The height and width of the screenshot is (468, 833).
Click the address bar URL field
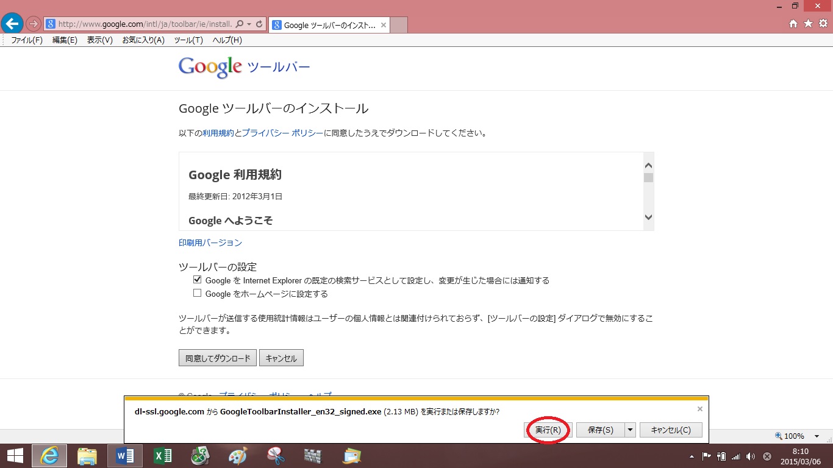(145, 24)
